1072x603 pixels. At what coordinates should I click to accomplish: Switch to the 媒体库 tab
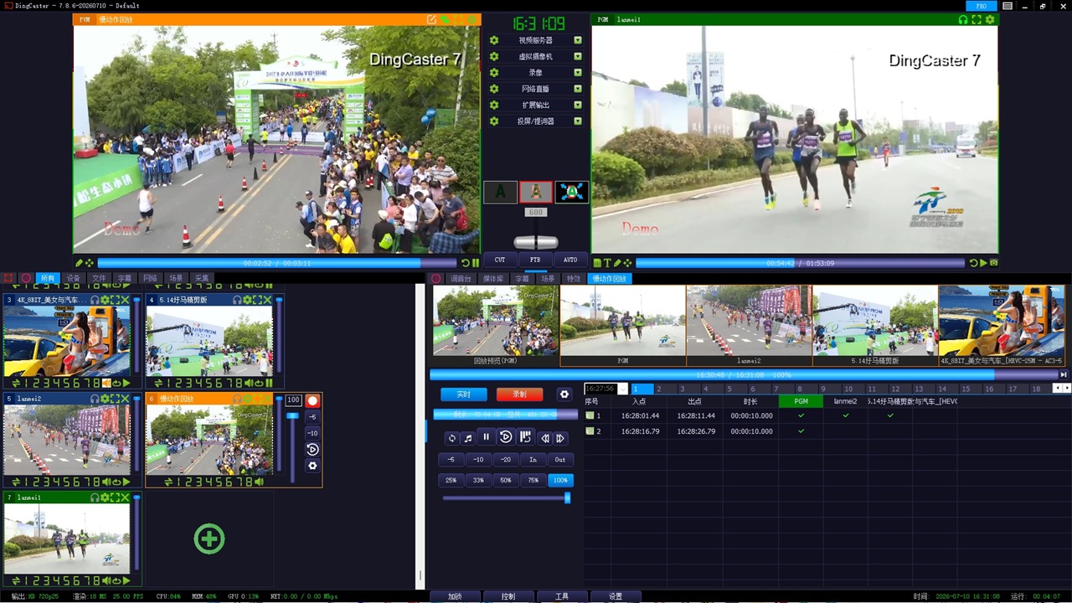coord(493,279)
